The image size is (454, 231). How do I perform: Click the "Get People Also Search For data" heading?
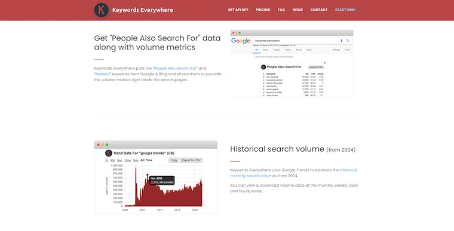pyautogui.click(x=157, y=42)
